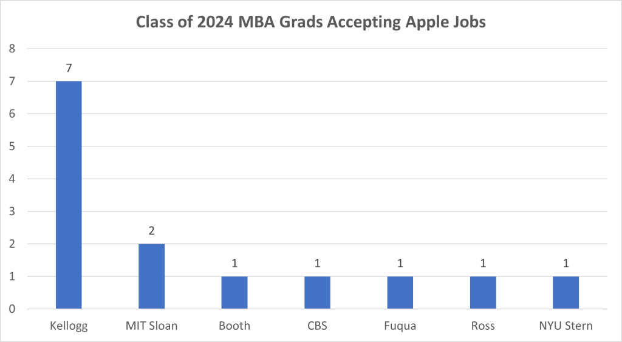Select the CBS bar

tap(317, 293)
